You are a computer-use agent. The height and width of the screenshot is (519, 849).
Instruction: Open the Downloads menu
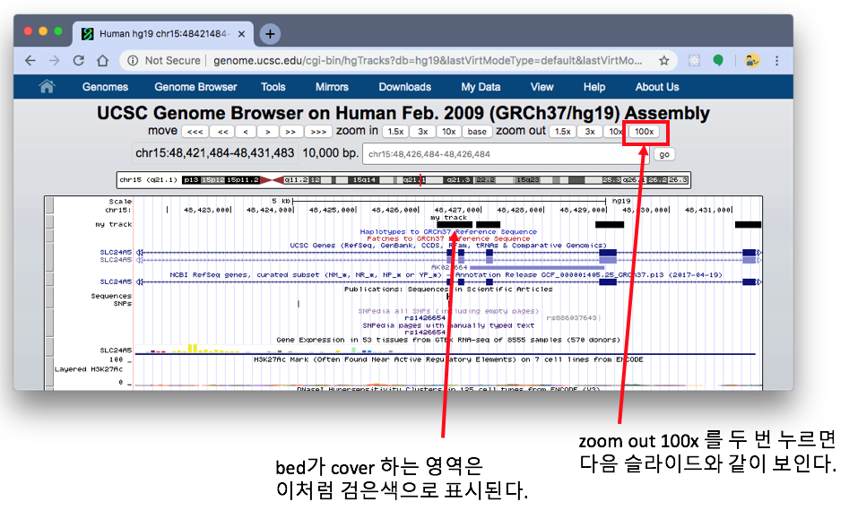[405, 87]
